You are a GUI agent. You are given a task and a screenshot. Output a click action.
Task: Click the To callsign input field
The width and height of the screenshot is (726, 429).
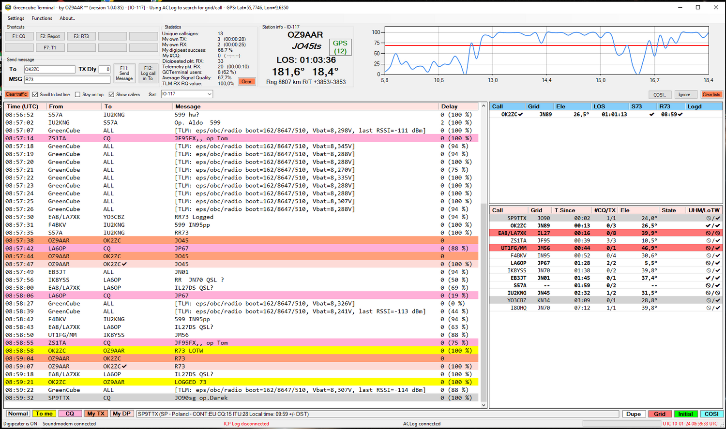pyautogui.click(x=50, y=69)
